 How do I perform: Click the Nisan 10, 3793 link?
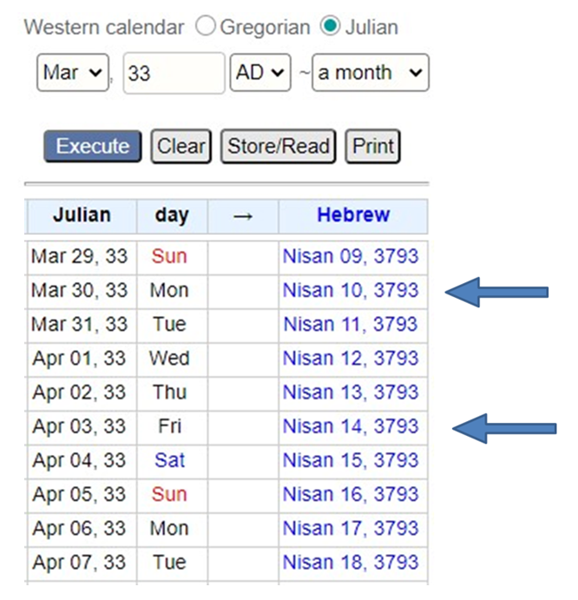pos(351,290)
